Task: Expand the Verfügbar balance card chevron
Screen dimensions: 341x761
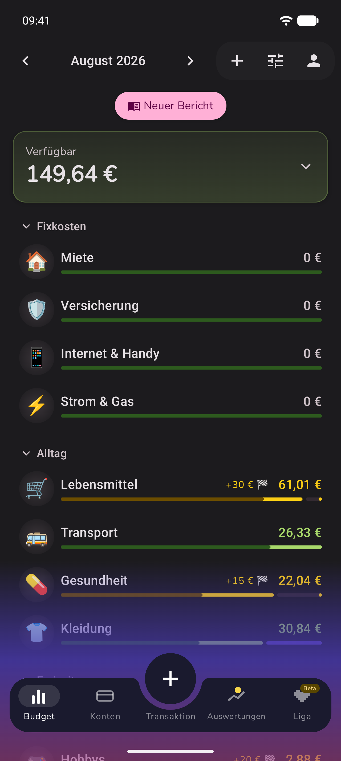Action: [x=306, y=166]
